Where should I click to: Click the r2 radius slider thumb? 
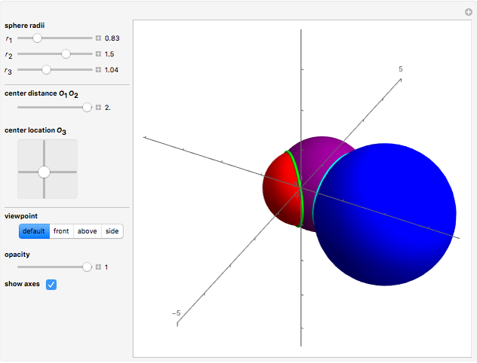(x=66, y=54)
